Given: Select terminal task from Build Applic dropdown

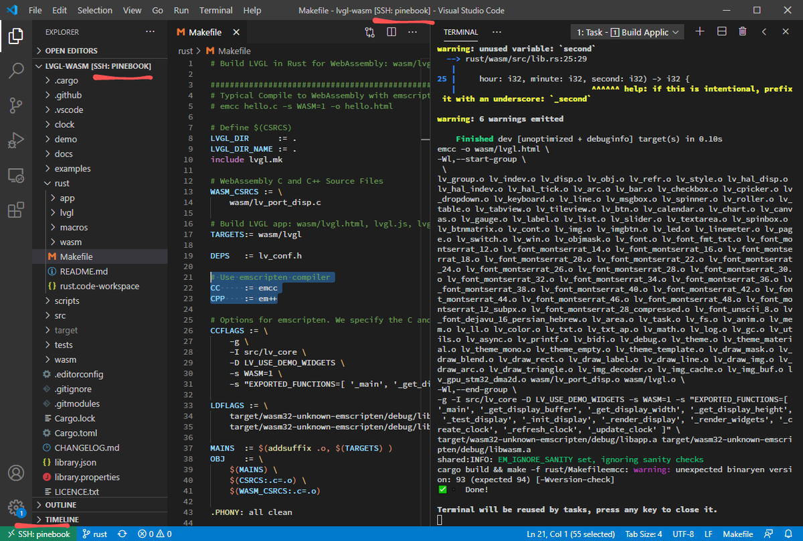Looking at the screenshot, I should (x=627, y=32).
